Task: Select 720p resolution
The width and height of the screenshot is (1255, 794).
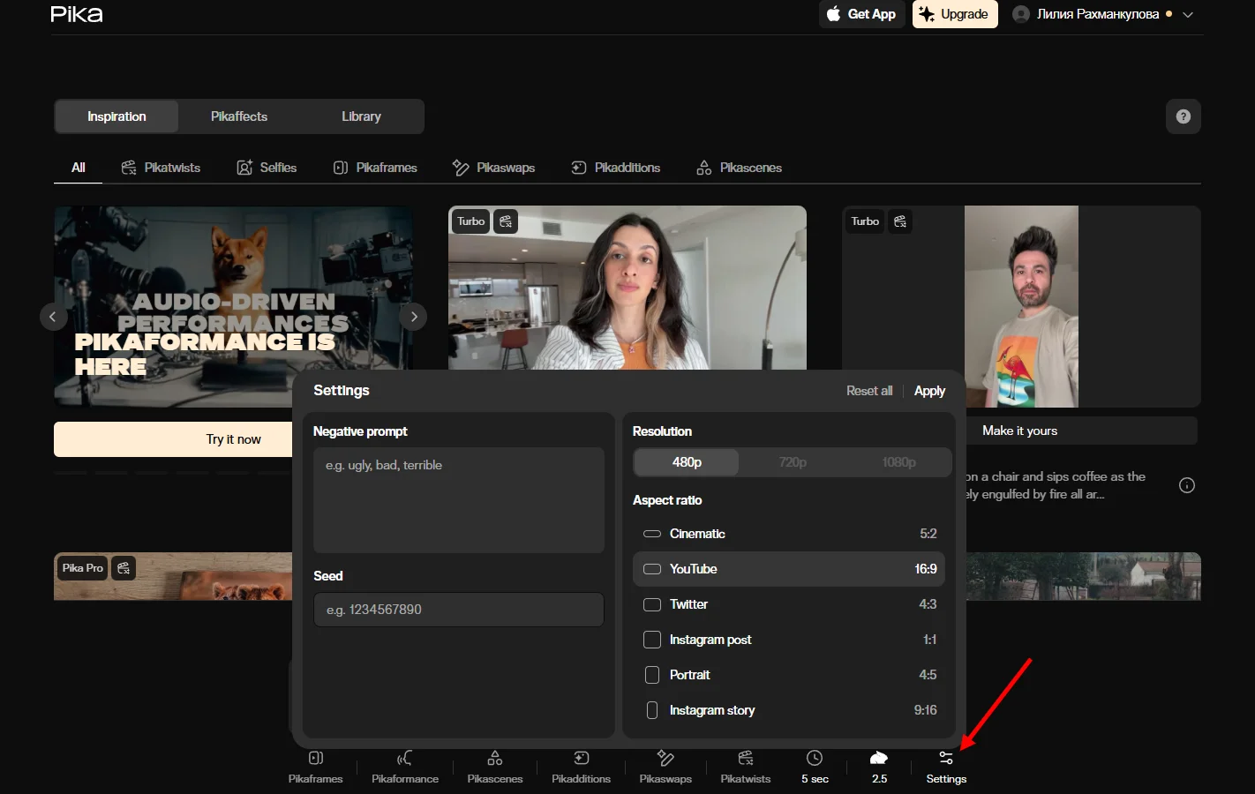Action: coord(793,462)
